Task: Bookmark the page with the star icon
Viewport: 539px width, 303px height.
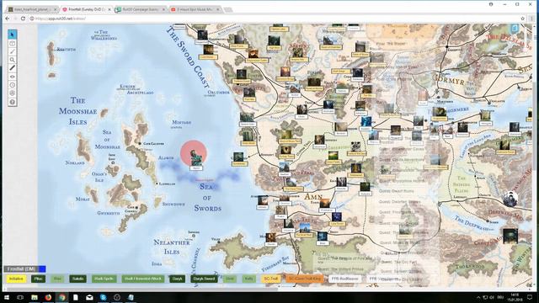Action: 522,19
